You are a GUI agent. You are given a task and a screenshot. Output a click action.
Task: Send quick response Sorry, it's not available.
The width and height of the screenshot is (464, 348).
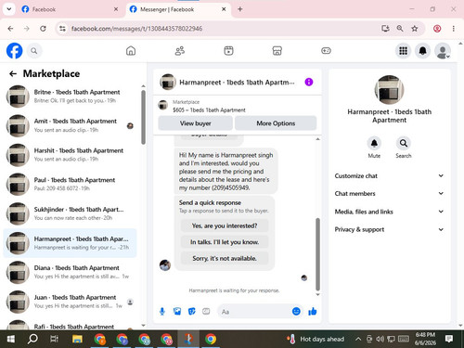[x=225, y=258]
